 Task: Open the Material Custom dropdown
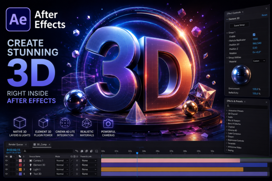(259, 61)
